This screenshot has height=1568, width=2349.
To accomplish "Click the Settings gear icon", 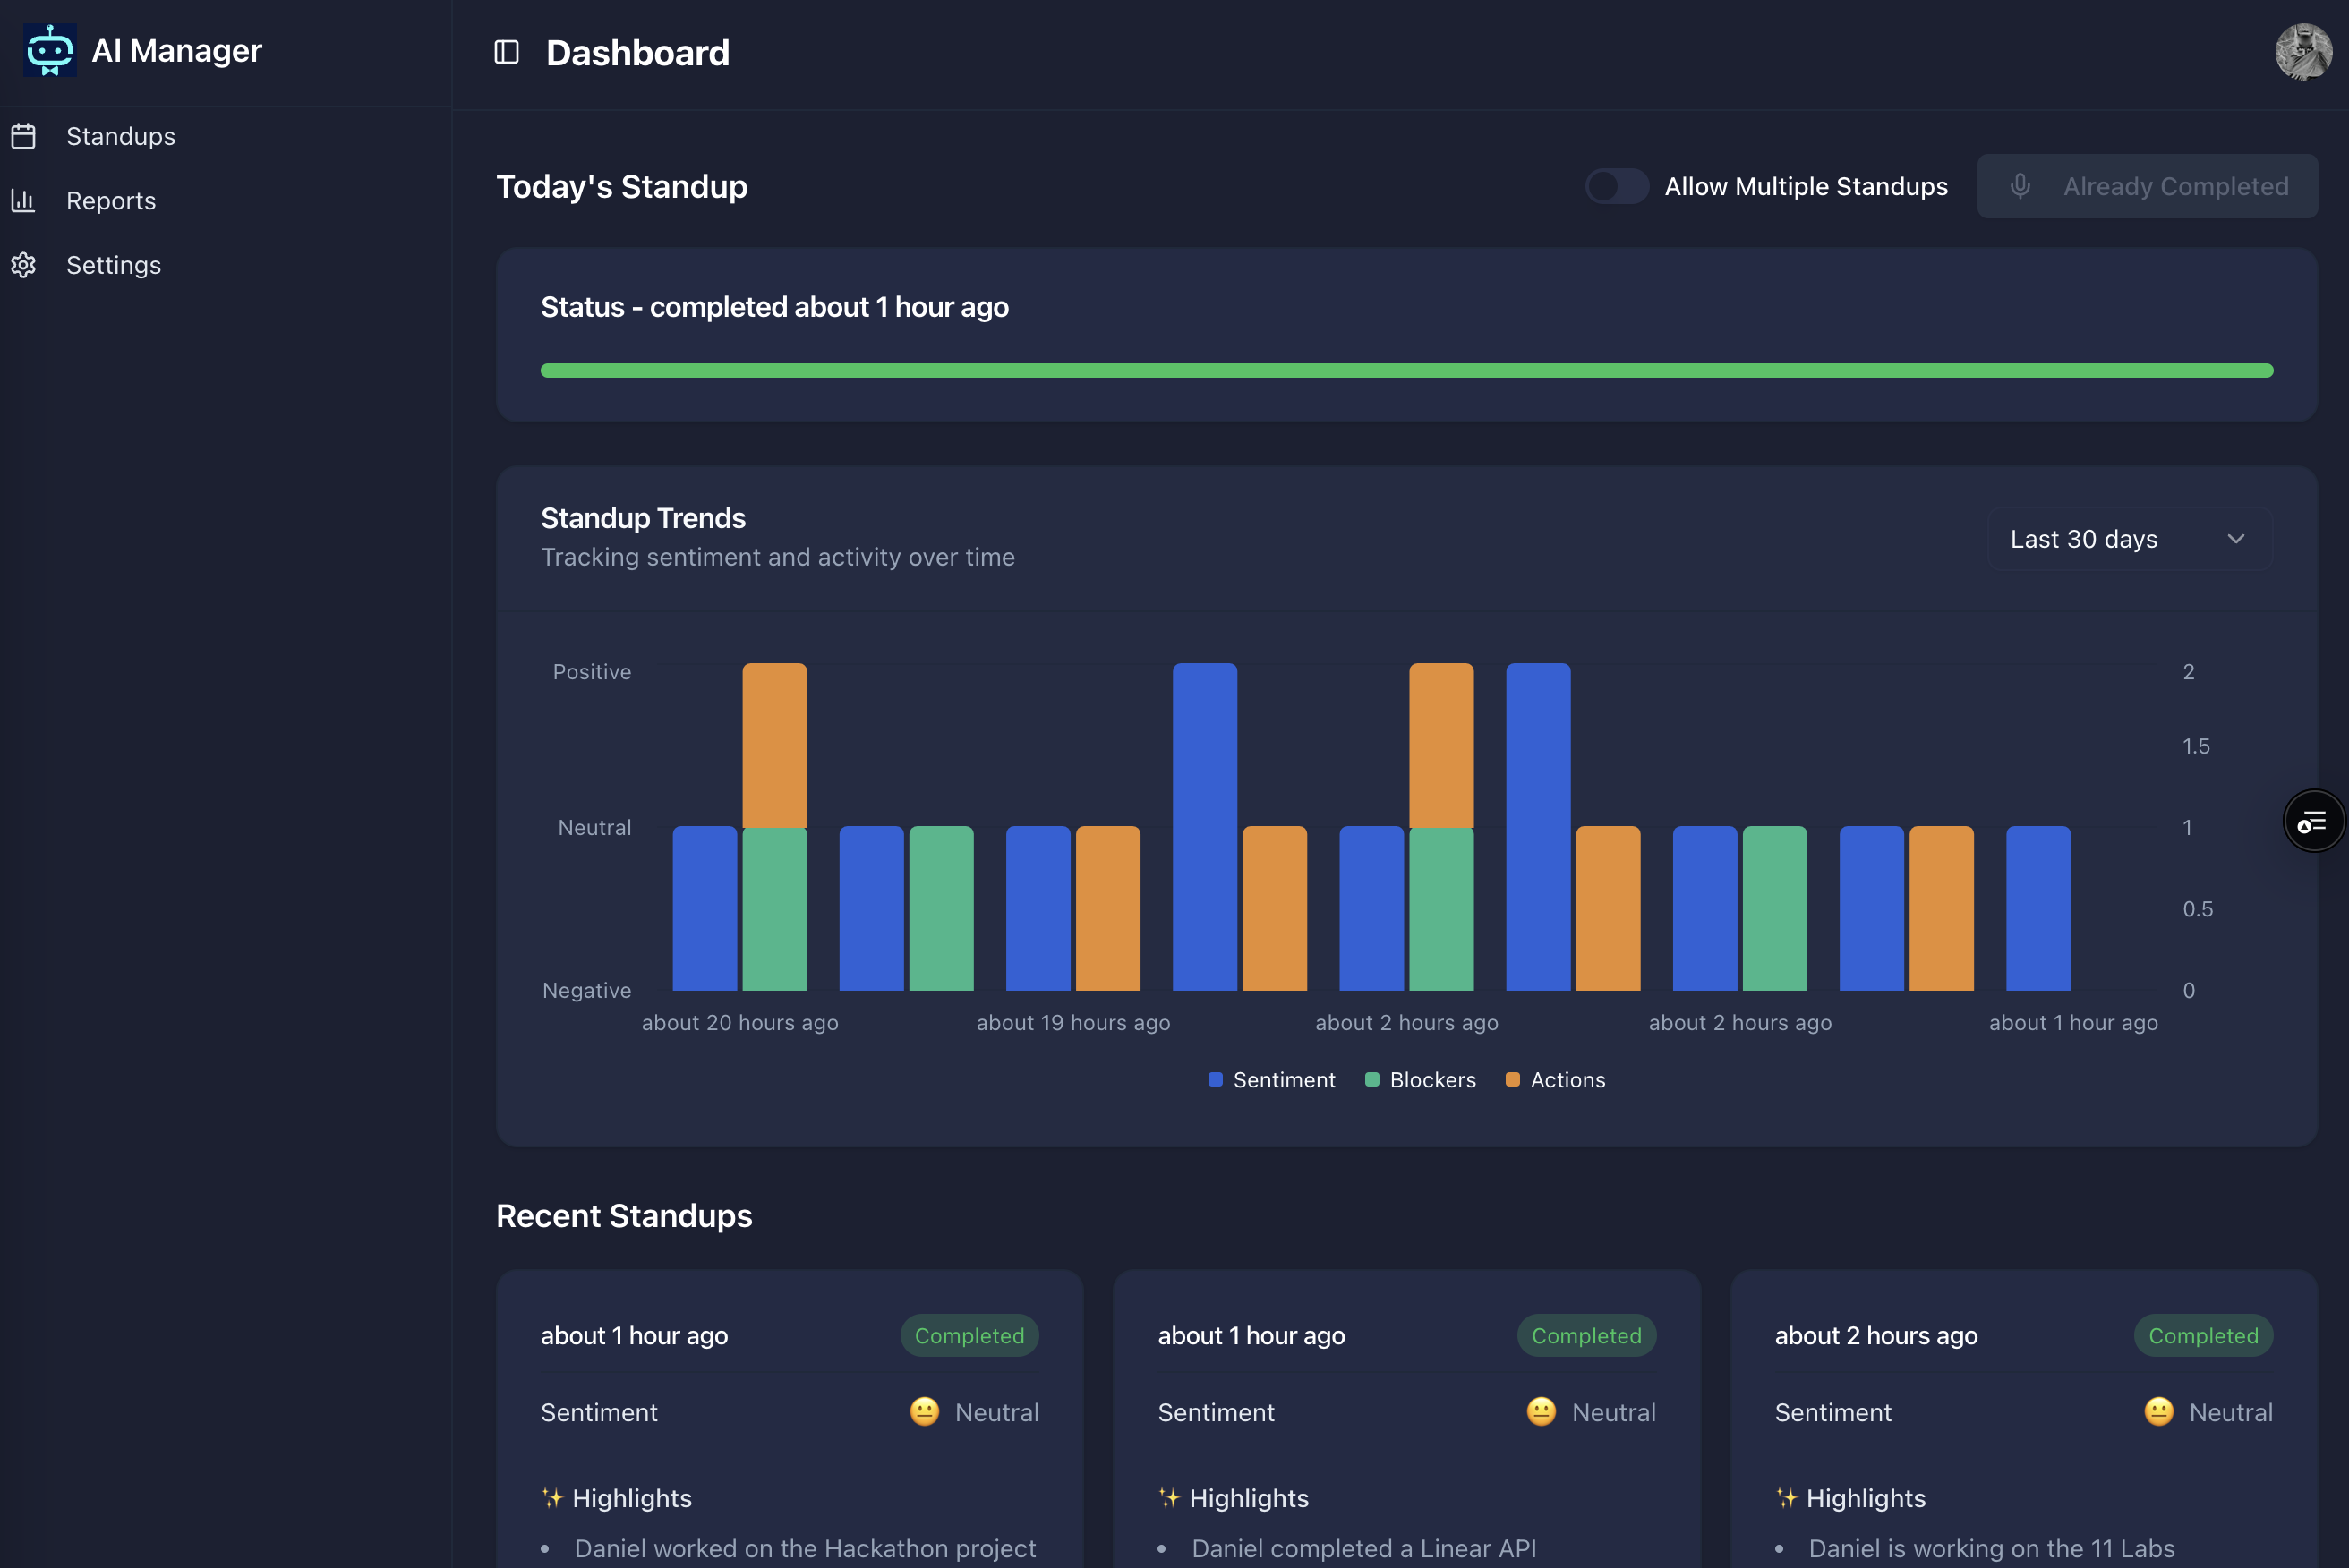I will pos(24,265).
